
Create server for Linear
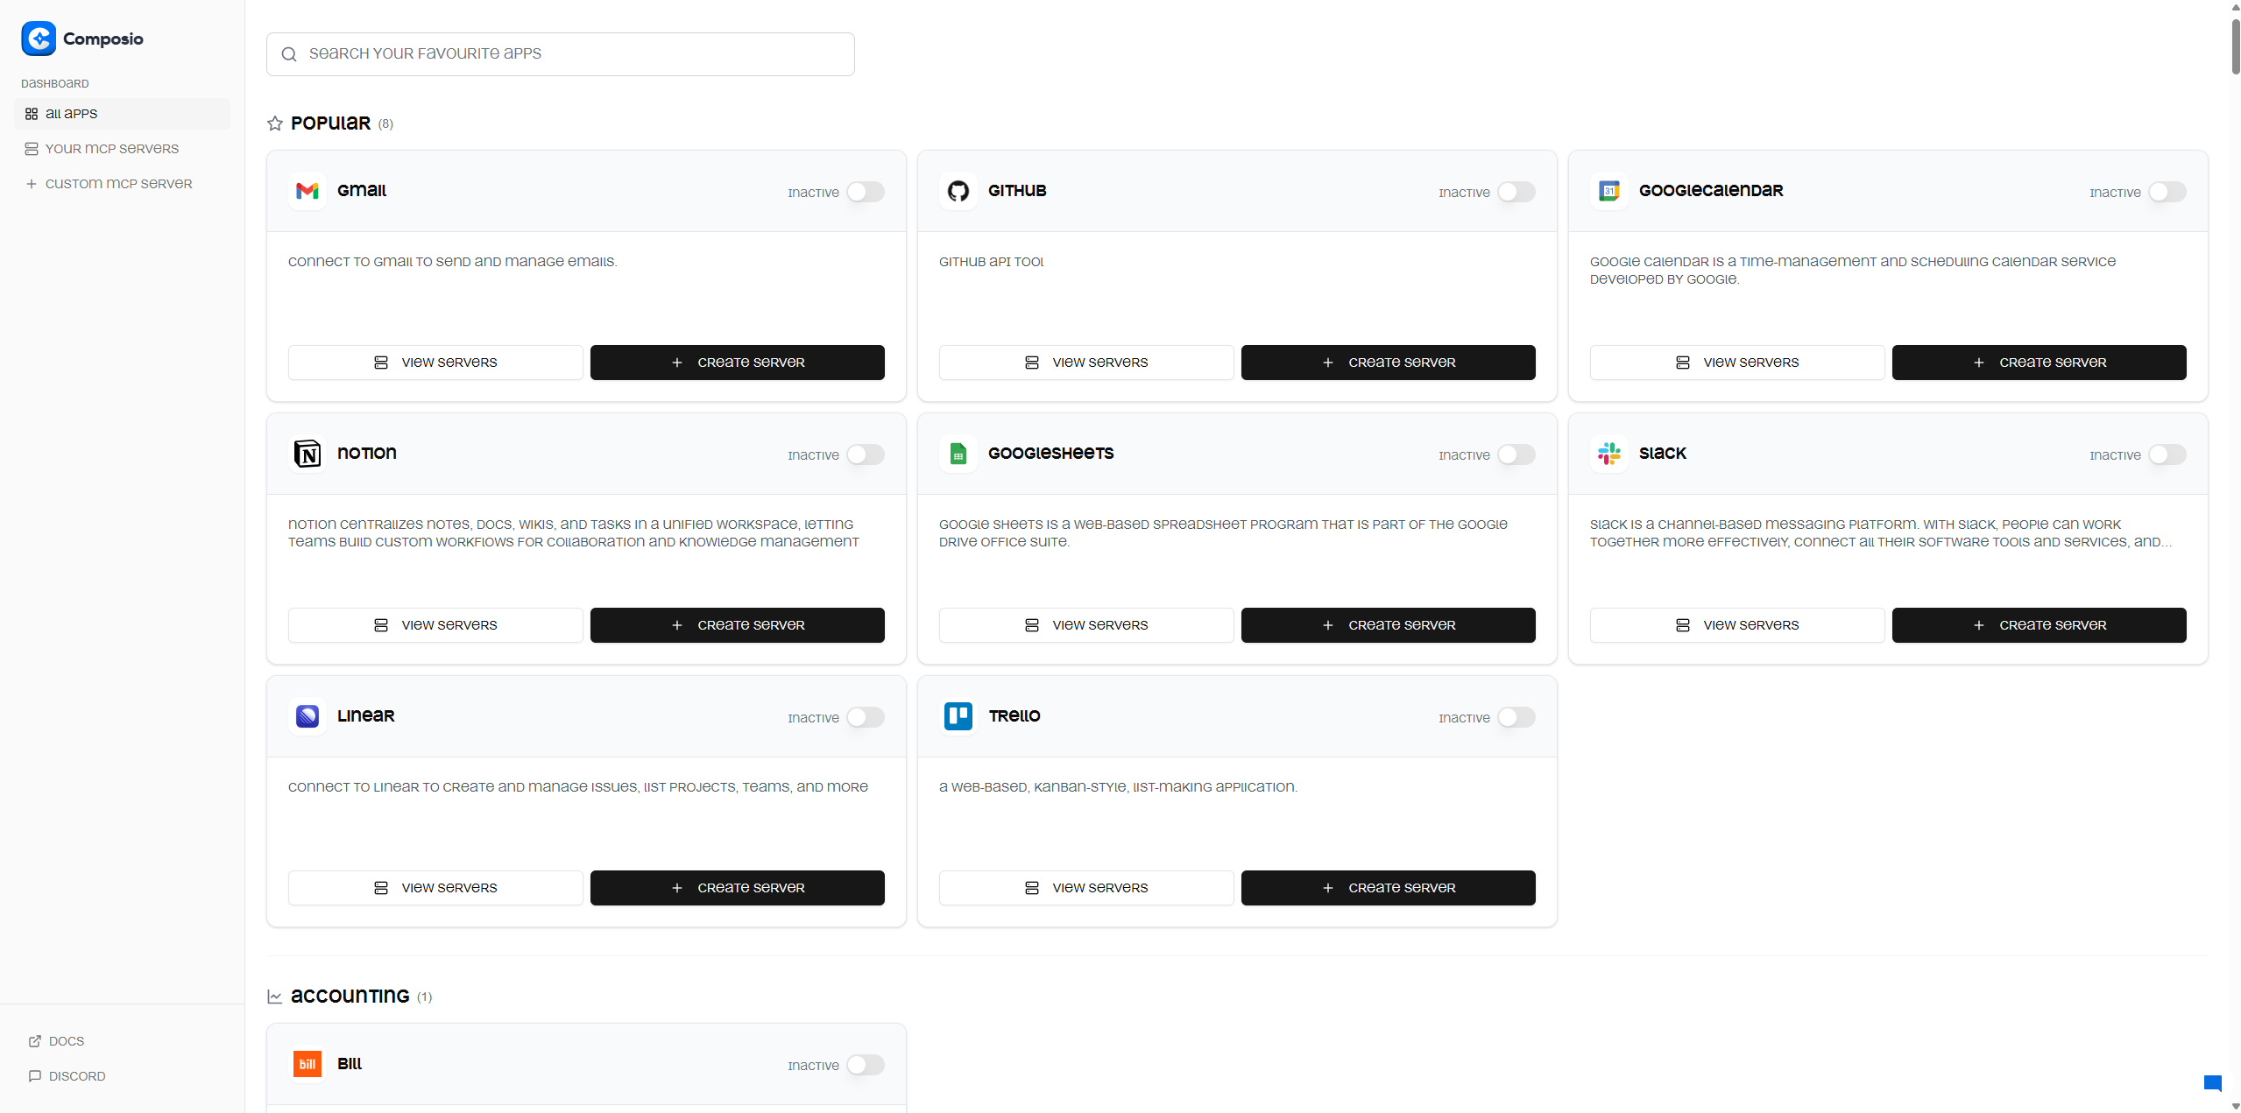pyautogui.click(x=738, y=888)
